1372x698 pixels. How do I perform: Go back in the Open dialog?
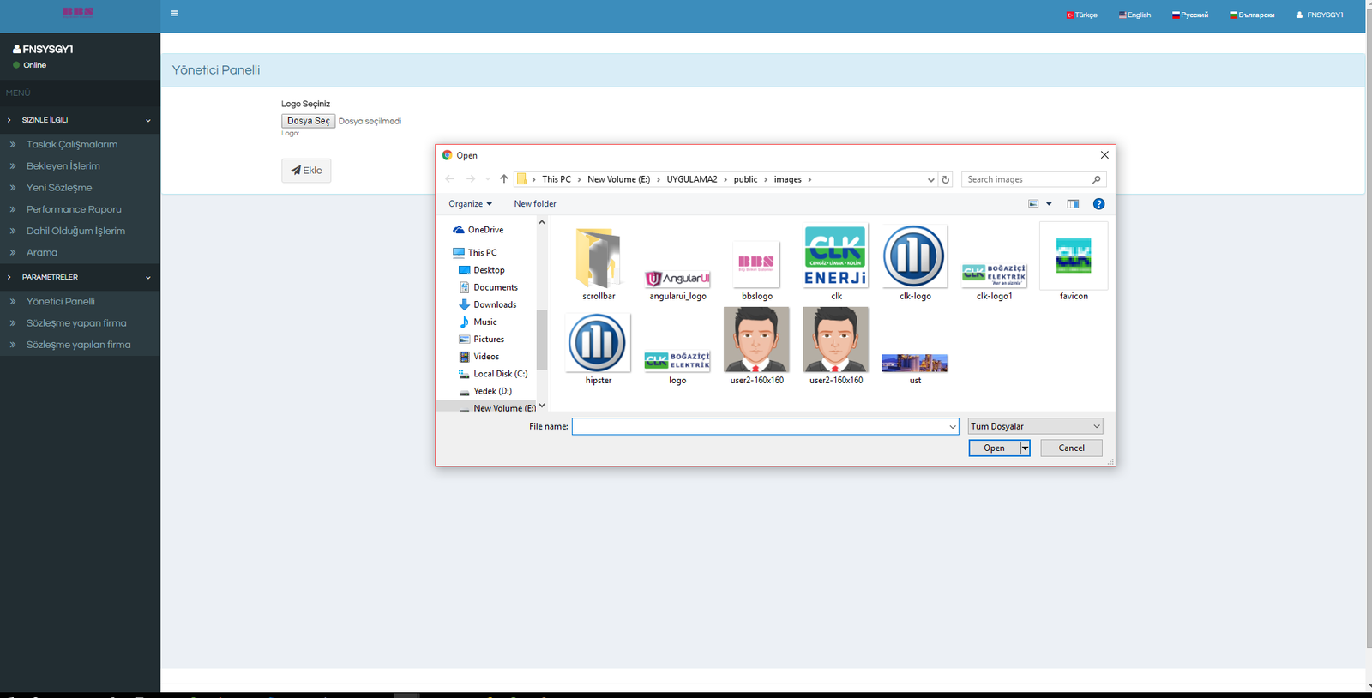[x=449, y=179]
